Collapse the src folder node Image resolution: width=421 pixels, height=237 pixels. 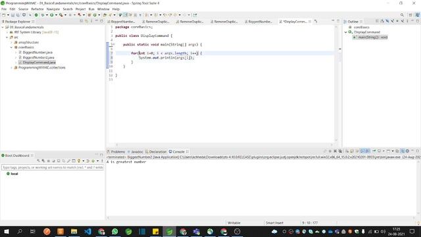click(x=7, y=38)
